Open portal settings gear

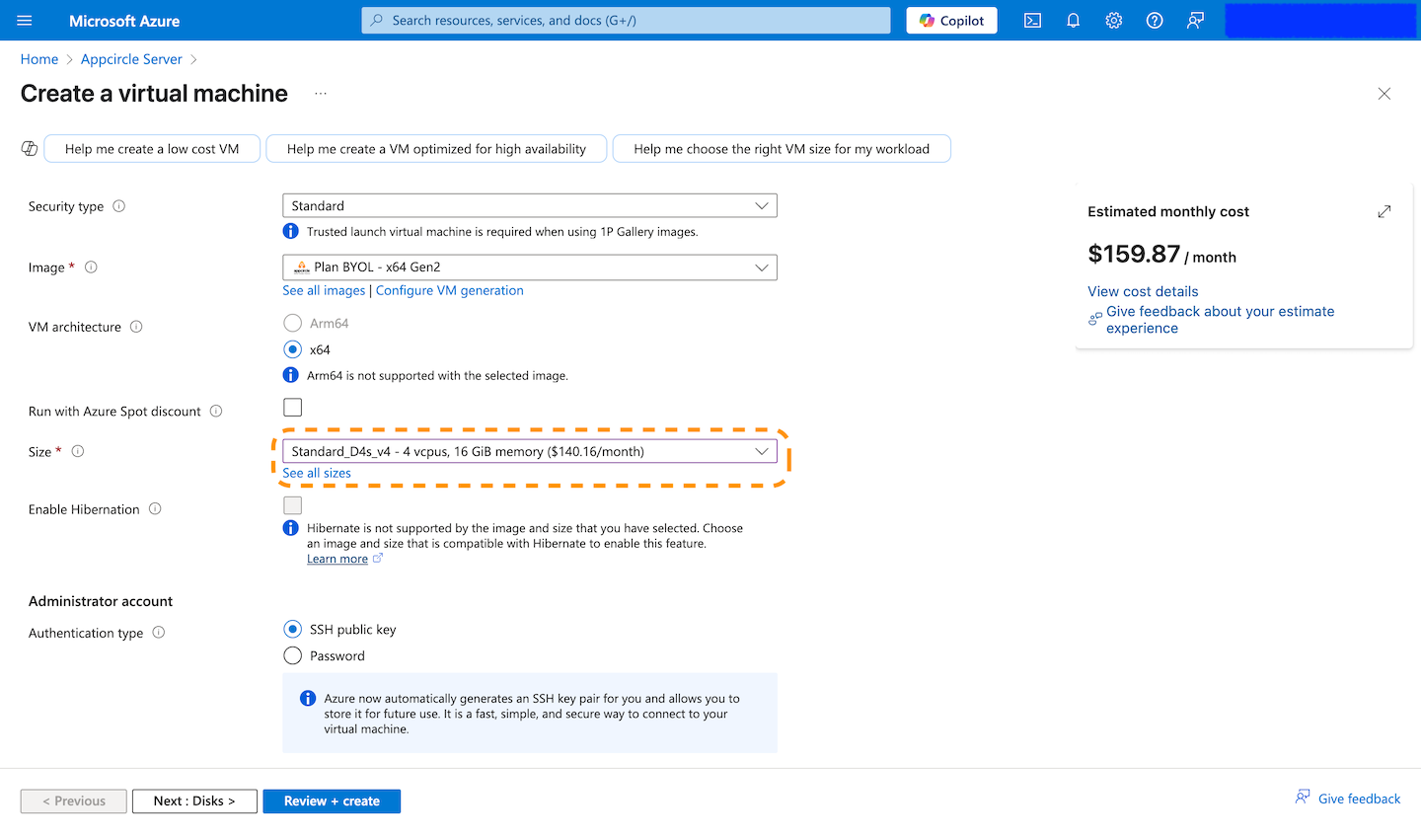click(x=1113, y=21)
